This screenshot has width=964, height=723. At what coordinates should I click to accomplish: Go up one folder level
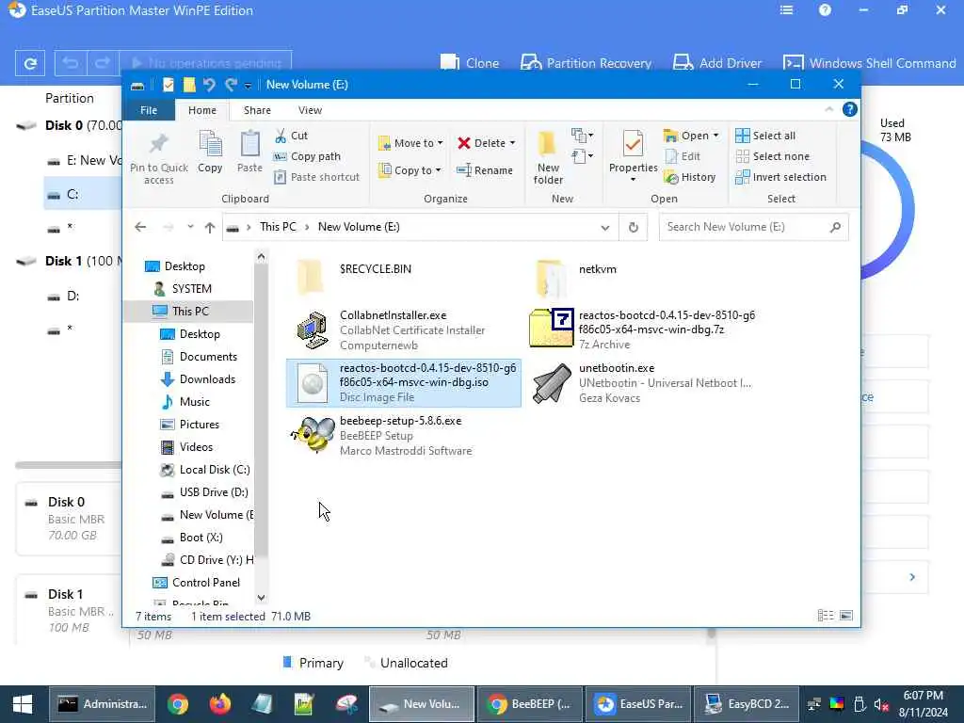coord(210,228)
